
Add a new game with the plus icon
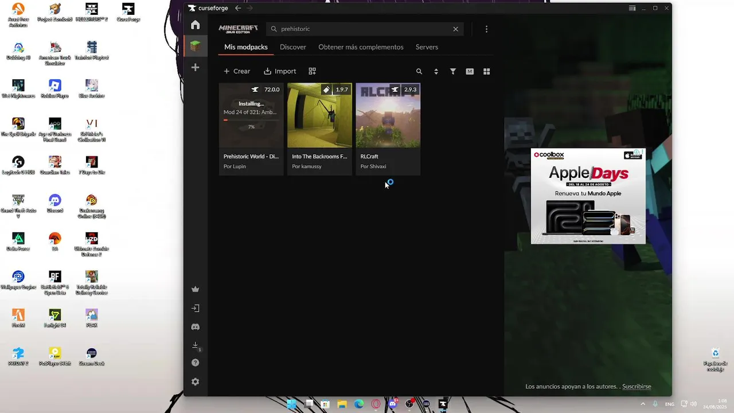[x=196, y=68]
